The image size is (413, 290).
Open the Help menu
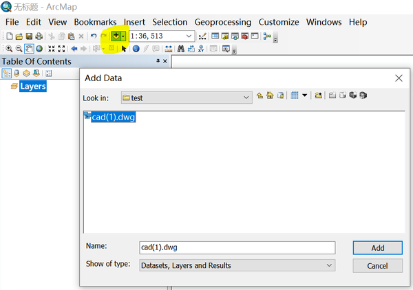358,22
